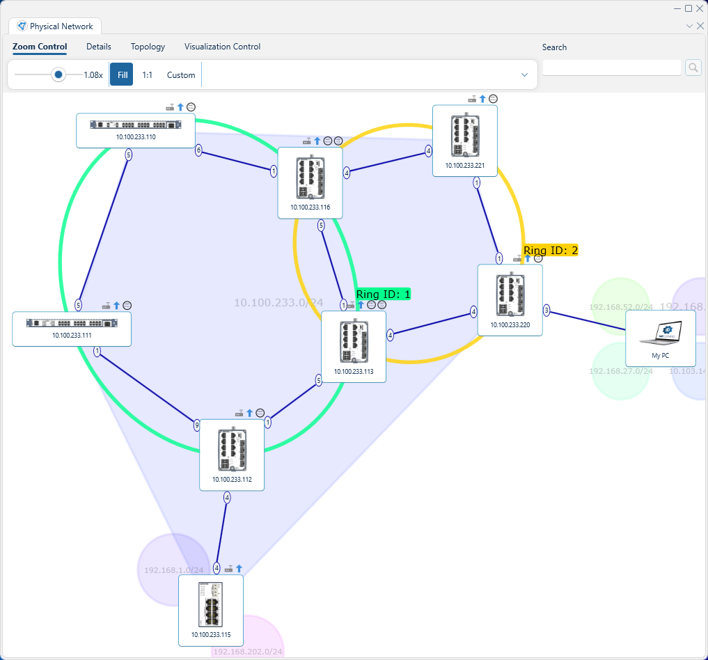This screenshot has height=660, width=708.
Task: Click circular ring badge above 10.100.233.112
Action: (x=260, y=413)
